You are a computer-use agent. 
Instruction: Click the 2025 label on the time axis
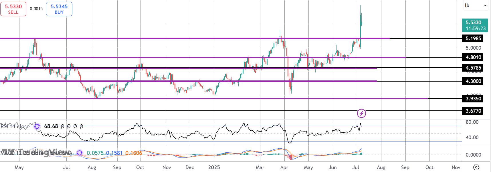214,167
